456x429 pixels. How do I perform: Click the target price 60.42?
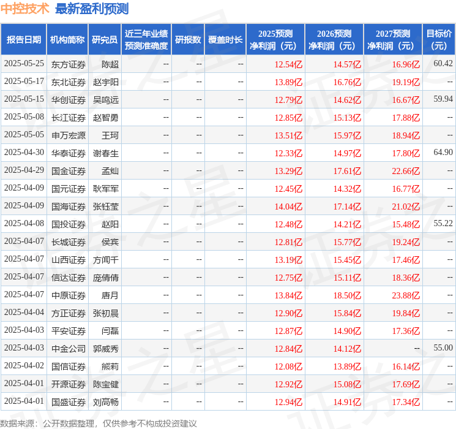tap(443, 63)
